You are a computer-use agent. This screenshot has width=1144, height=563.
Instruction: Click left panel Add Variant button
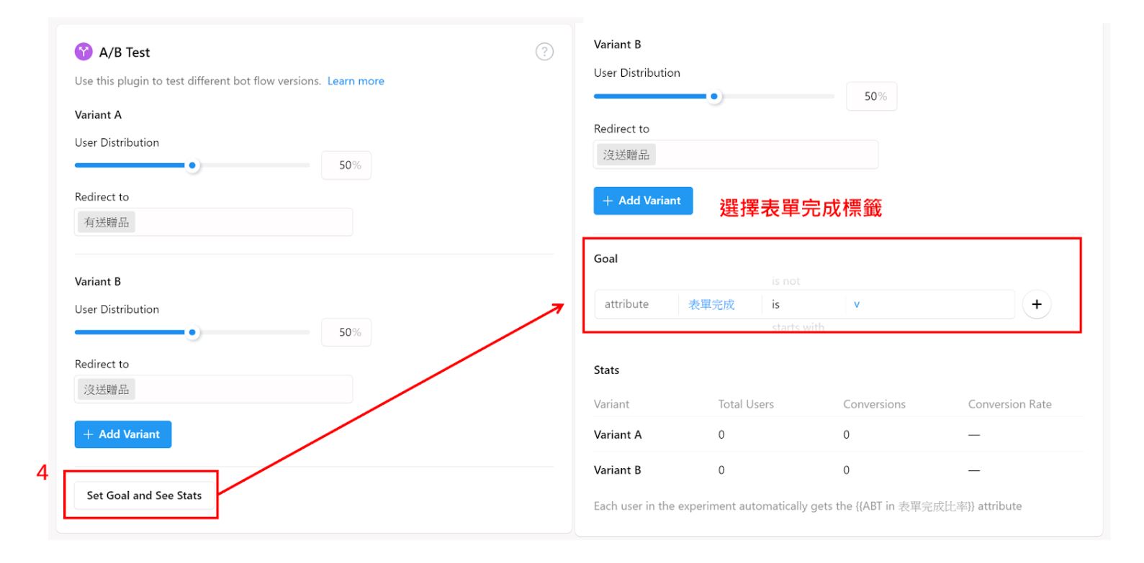123,434
